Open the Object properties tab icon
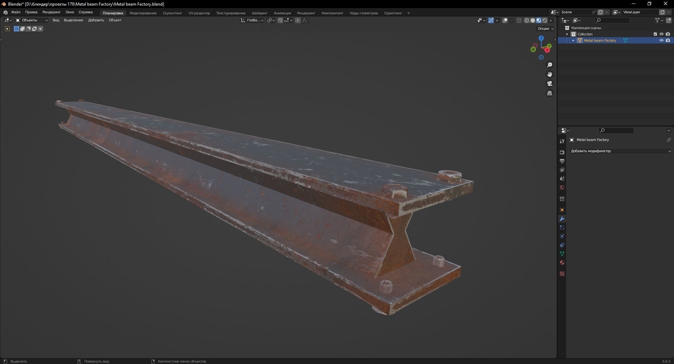Image resolution: width=674 pixels, height=364 pixels. [x=562, y=210]
